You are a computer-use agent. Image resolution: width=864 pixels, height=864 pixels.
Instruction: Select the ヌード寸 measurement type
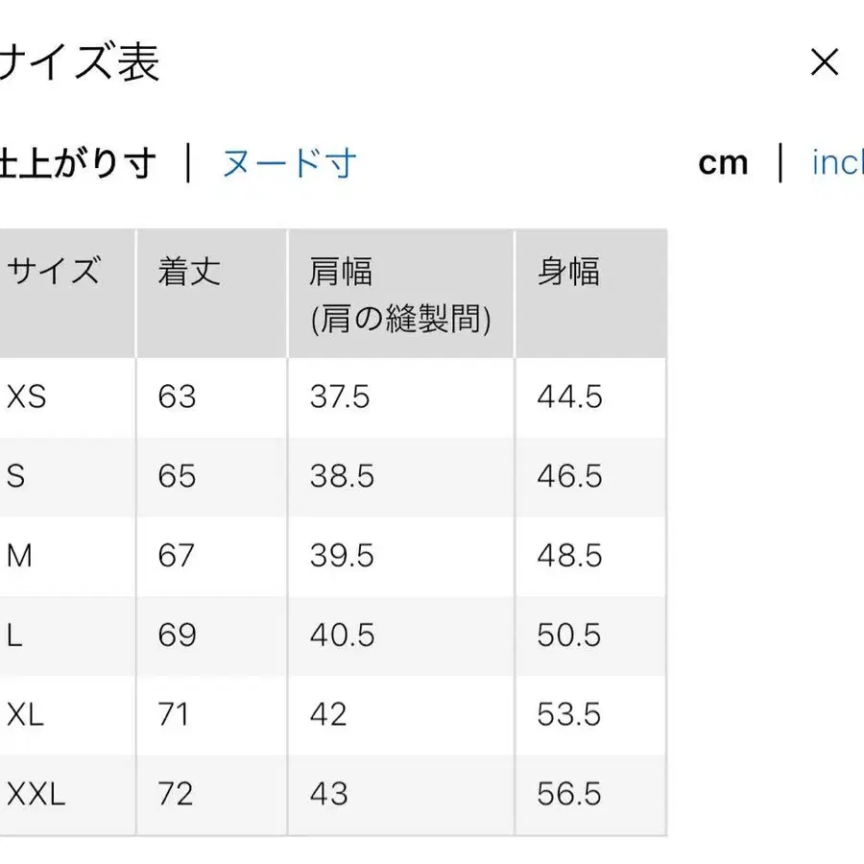pos(290,163)
